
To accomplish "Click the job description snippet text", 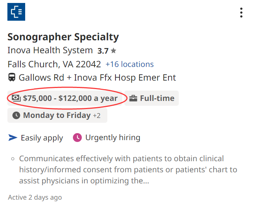I will [128, 170].
